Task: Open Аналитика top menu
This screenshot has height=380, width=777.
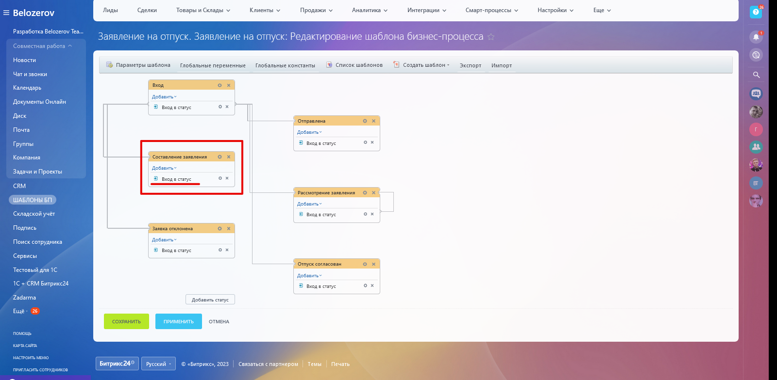Action: [x=370, y=10]
